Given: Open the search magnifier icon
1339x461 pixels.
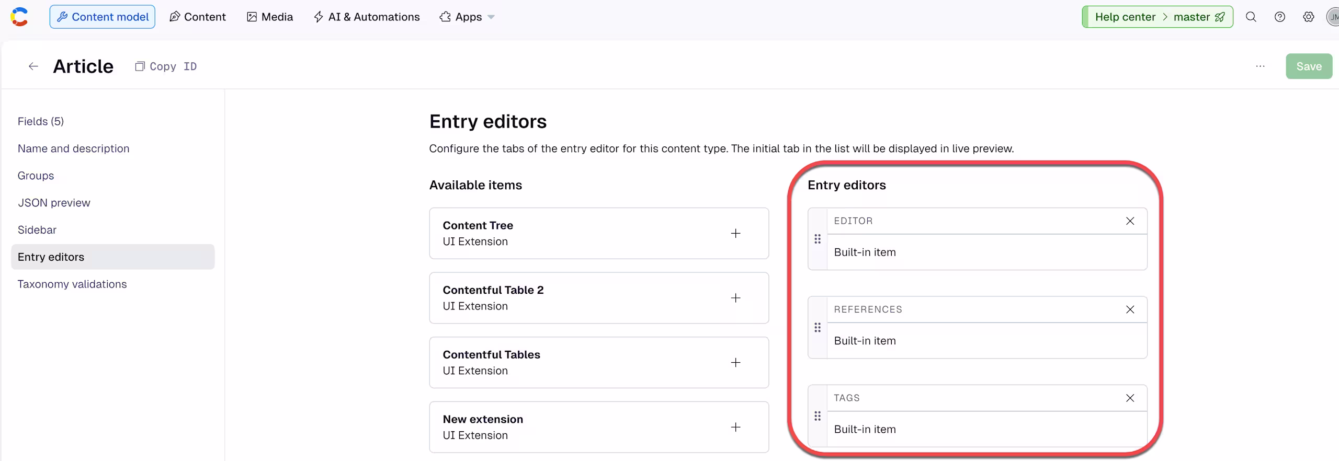Looking at the screenshot, I should (1251, 17).
